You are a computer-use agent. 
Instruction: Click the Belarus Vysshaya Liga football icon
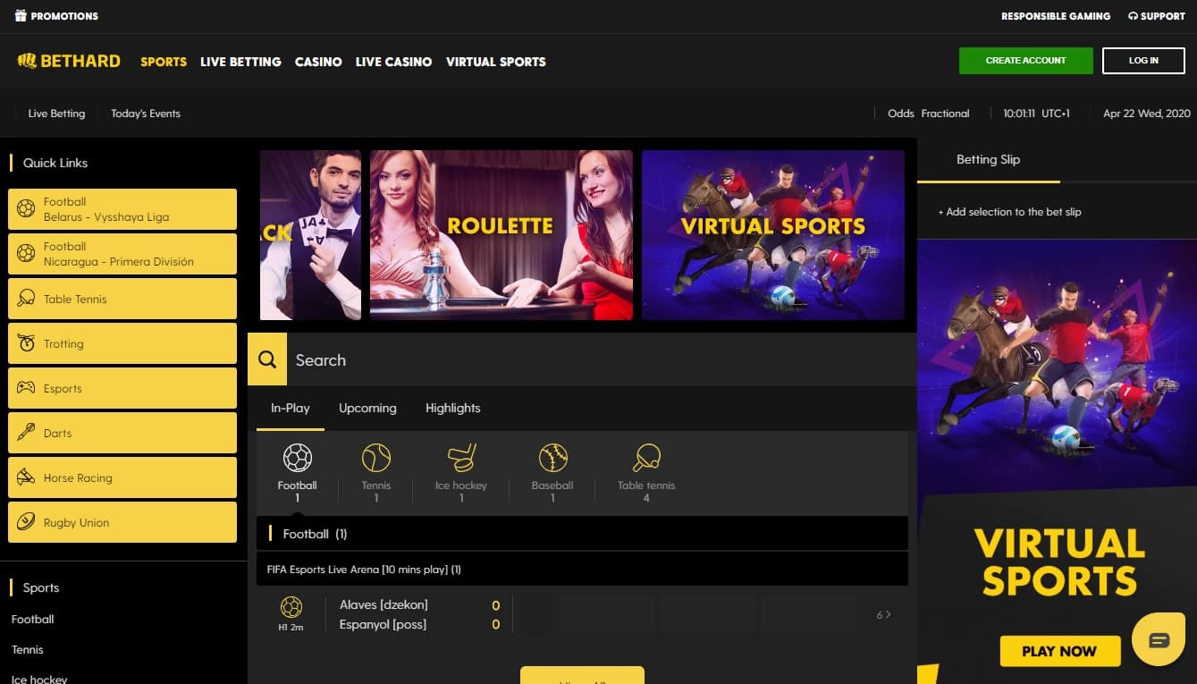(x=26, y=209)
